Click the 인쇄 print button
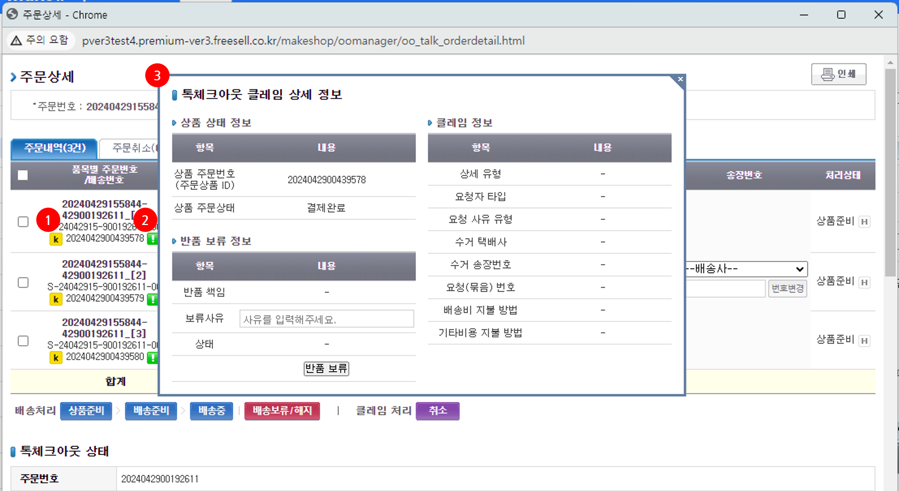899x491 pixels. pos(838,74)
